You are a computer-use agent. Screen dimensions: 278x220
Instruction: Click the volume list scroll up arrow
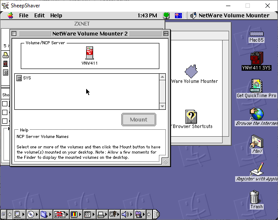162,77
